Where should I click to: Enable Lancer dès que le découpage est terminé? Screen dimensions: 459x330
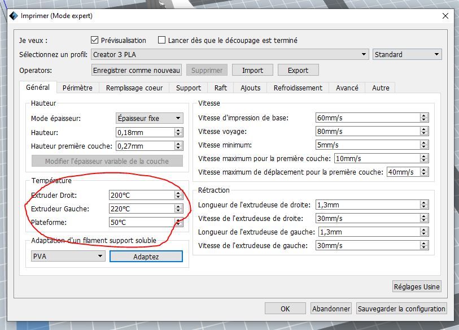click(x=161, y=40)
